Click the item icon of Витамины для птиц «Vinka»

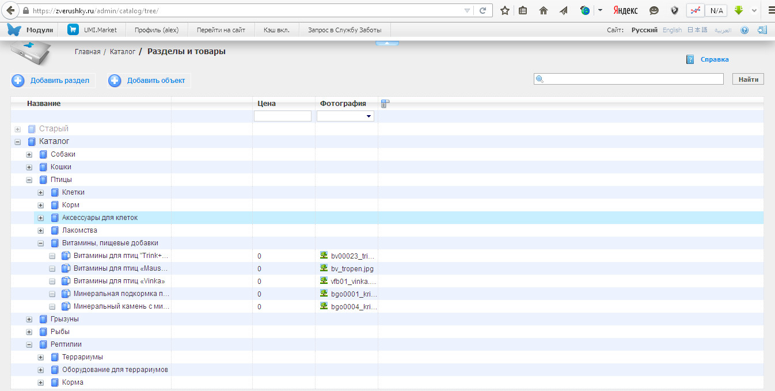[66, 281]
